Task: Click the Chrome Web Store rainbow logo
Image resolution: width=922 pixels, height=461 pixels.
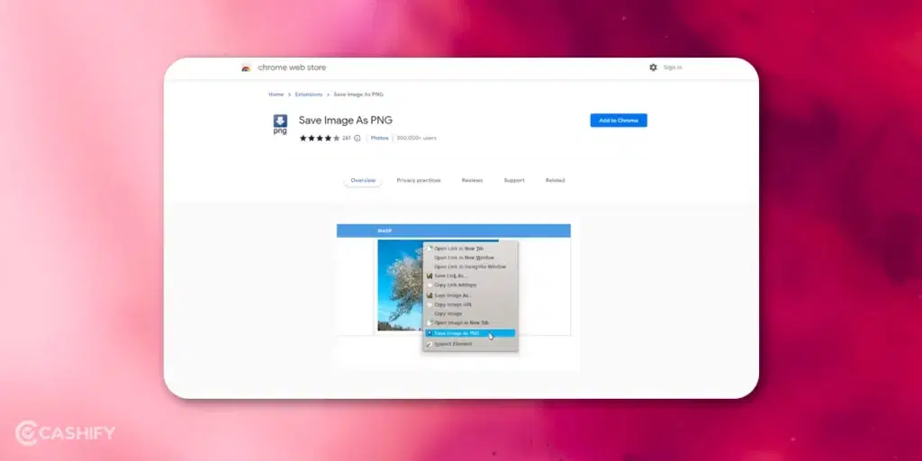Action: click(246, 68)
